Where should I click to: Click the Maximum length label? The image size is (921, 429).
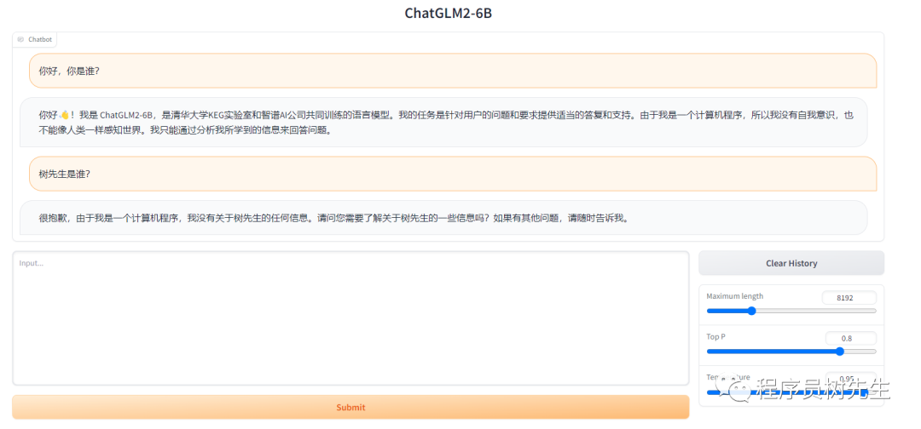(735, 296)
